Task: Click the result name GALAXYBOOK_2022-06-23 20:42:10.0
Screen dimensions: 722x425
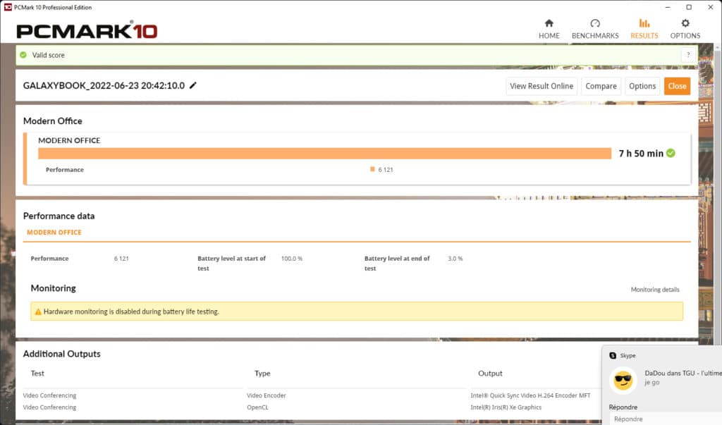Action: [x=104, y=86]
